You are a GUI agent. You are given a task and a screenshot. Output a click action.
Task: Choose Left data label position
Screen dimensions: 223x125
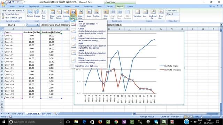(x=89, y=38)
